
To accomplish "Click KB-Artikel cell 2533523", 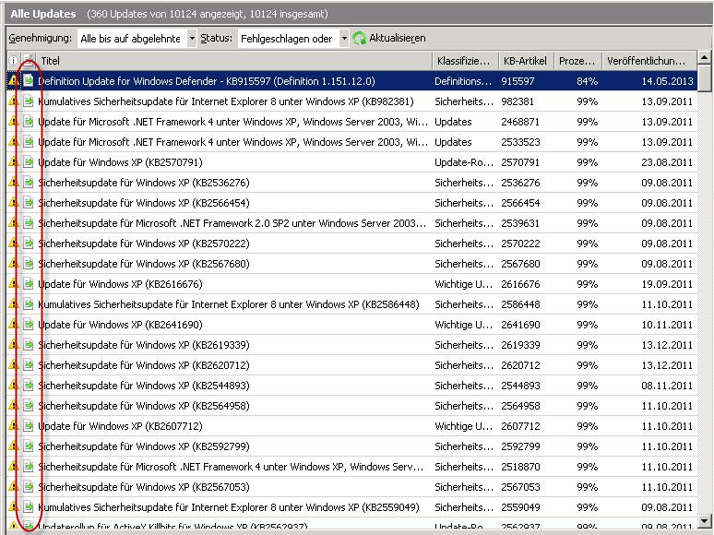I will tap(520, 142).
